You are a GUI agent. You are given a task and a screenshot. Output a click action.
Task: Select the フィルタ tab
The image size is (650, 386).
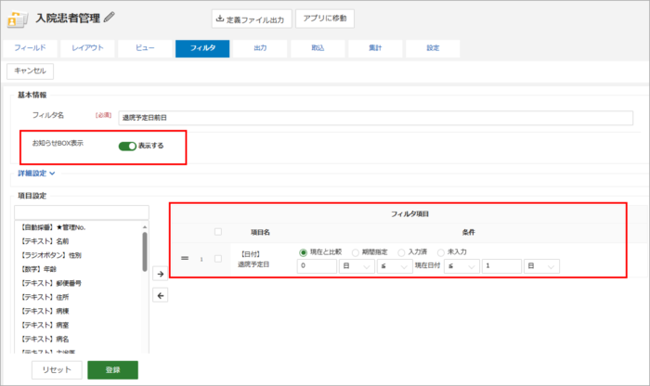pos(202,48)
